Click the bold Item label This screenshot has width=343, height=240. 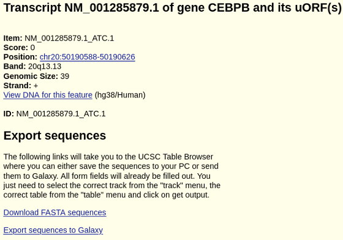[13, 38]
